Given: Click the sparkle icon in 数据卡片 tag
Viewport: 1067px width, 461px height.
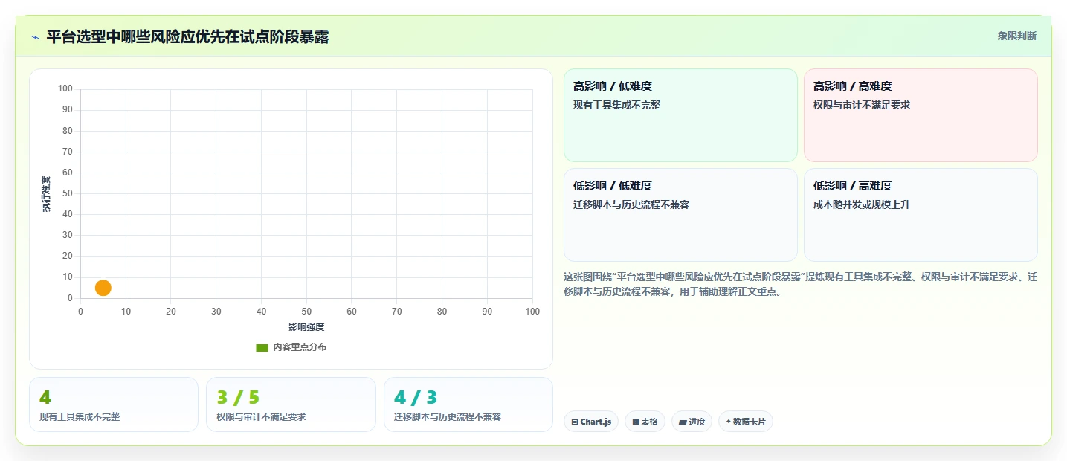Looking at the screenshot, I should [x=728, y=422].
